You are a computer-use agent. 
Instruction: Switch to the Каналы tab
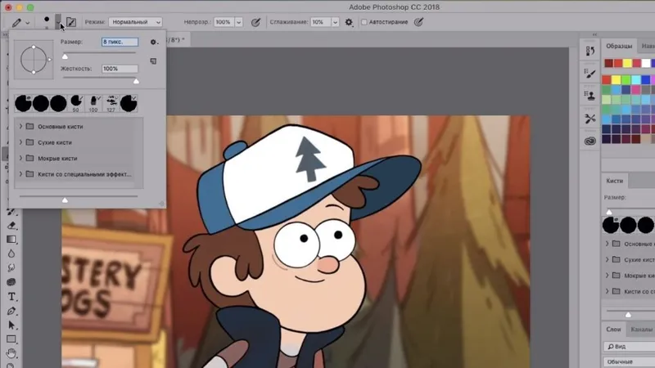[641, 330]
